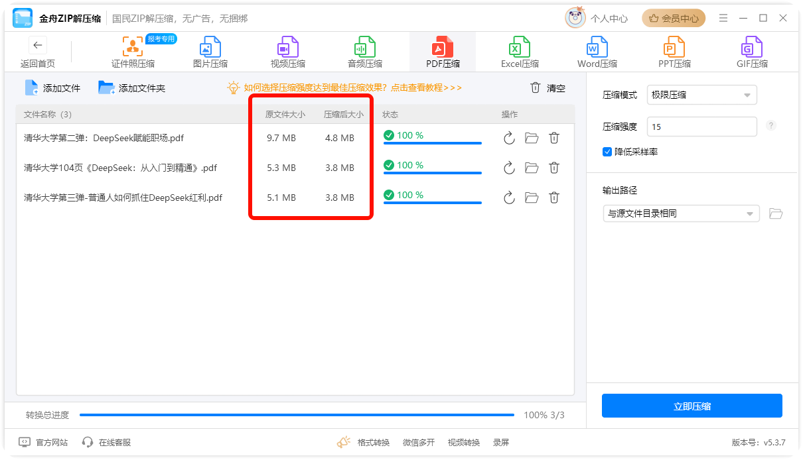Click the original size 5.3 MB cell
Screen dimensions: 803x460
[x=281, y=168]
